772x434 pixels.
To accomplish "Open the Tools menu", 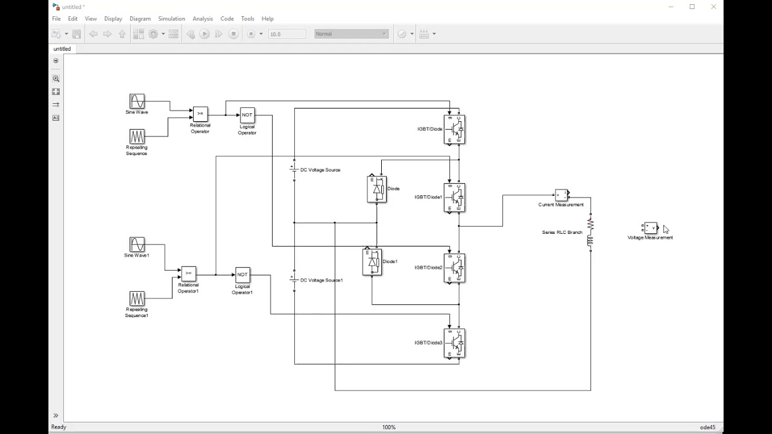I will click(x=247, y=19).
